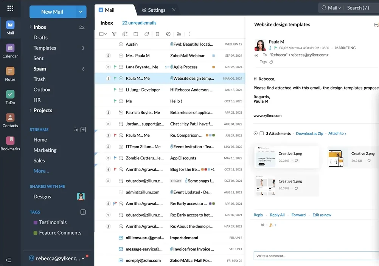The width and height of the screenshot is (379, 266).
Task: Open the Drafts folder
Action: pyautogui.click(x=40, y=37)
